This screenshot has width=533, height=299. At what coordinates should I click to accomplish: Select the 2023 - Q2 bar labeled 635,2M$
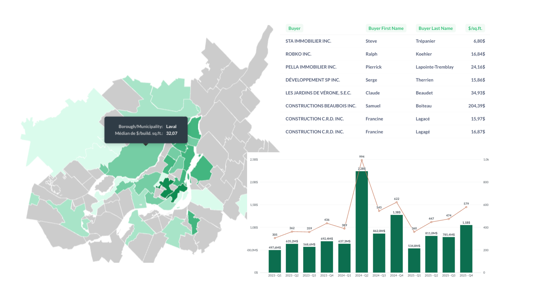(x=292, y=258)
